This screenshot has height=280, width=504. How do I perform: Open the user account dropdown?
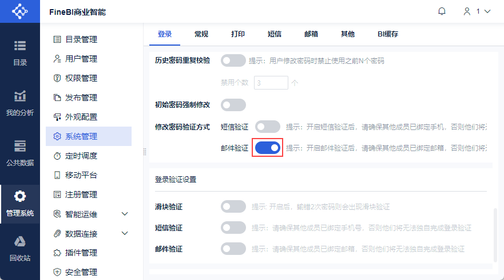[477, 11]
